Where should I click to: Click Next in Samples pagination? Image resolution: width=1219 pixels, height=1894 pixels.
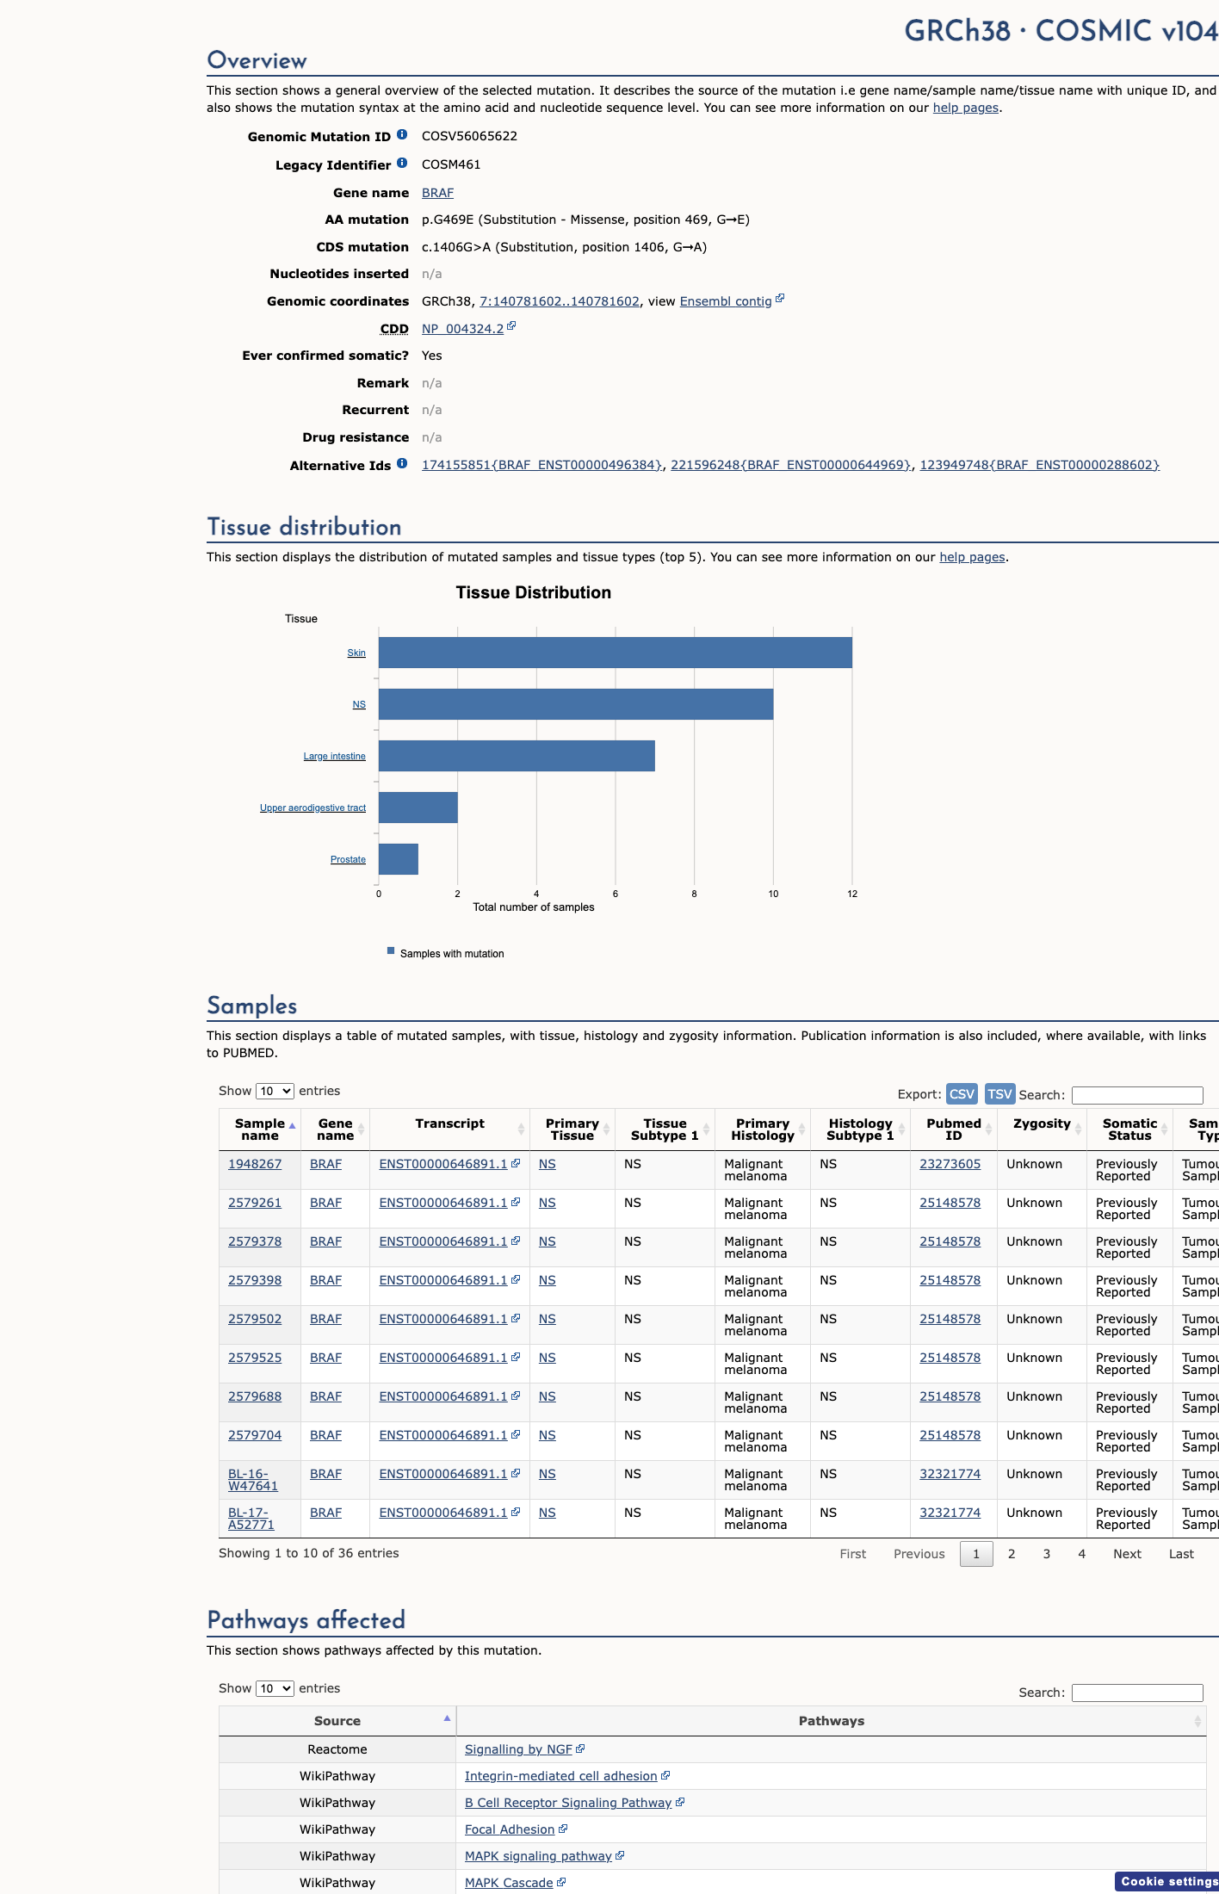pyautogui.click(x=1127, y=1554)
